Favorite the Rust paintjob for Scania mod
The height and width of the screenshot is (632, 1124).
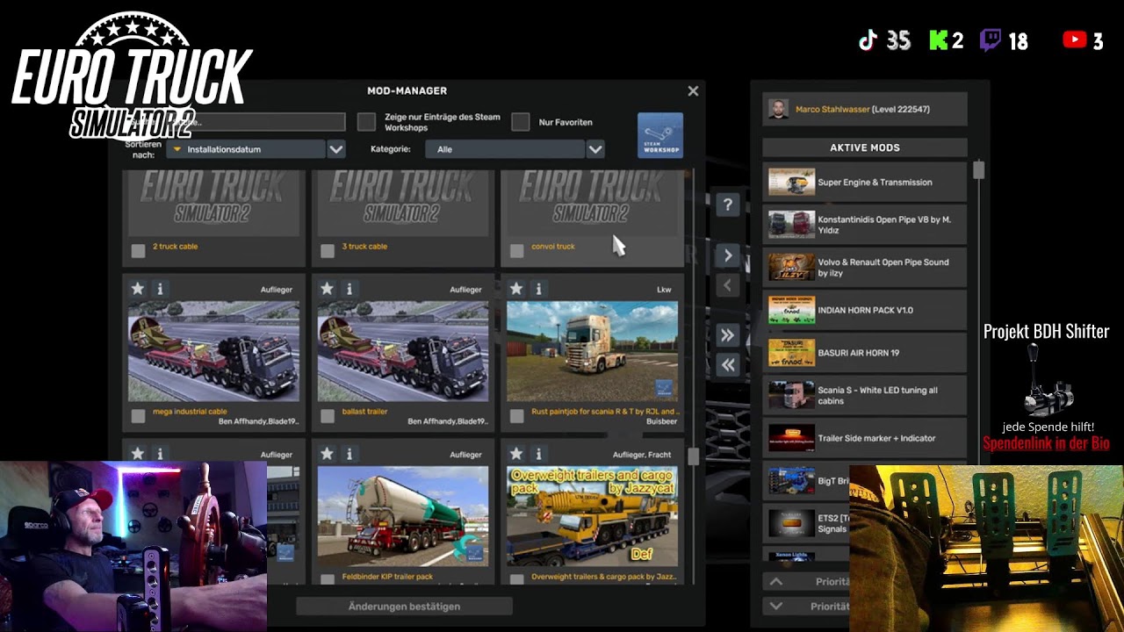coord(516,289)
